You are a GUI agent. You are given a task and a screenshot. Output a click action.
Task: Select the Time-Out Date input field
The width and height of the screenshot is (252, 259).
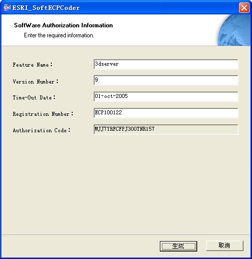pos(166,96)
